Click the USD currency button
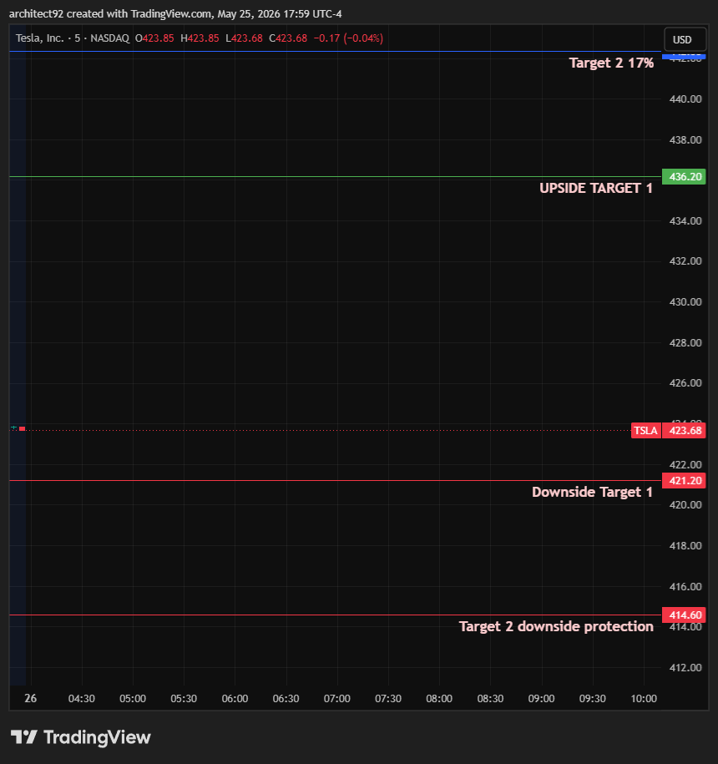This screenshot has width=718, height=764. pos(685,39)
